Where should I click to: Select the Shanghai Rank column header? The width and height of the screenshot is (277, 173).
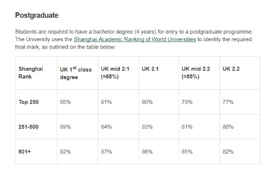pyautogui.click(x=30, y=73)
